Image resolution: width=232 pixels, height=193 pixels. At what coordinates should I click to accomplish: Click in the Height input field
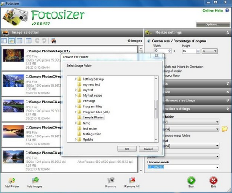(189, 51)
